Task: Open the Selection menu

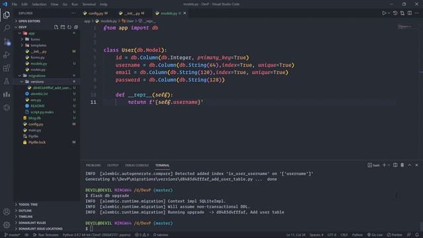Action: pos(39,4)
